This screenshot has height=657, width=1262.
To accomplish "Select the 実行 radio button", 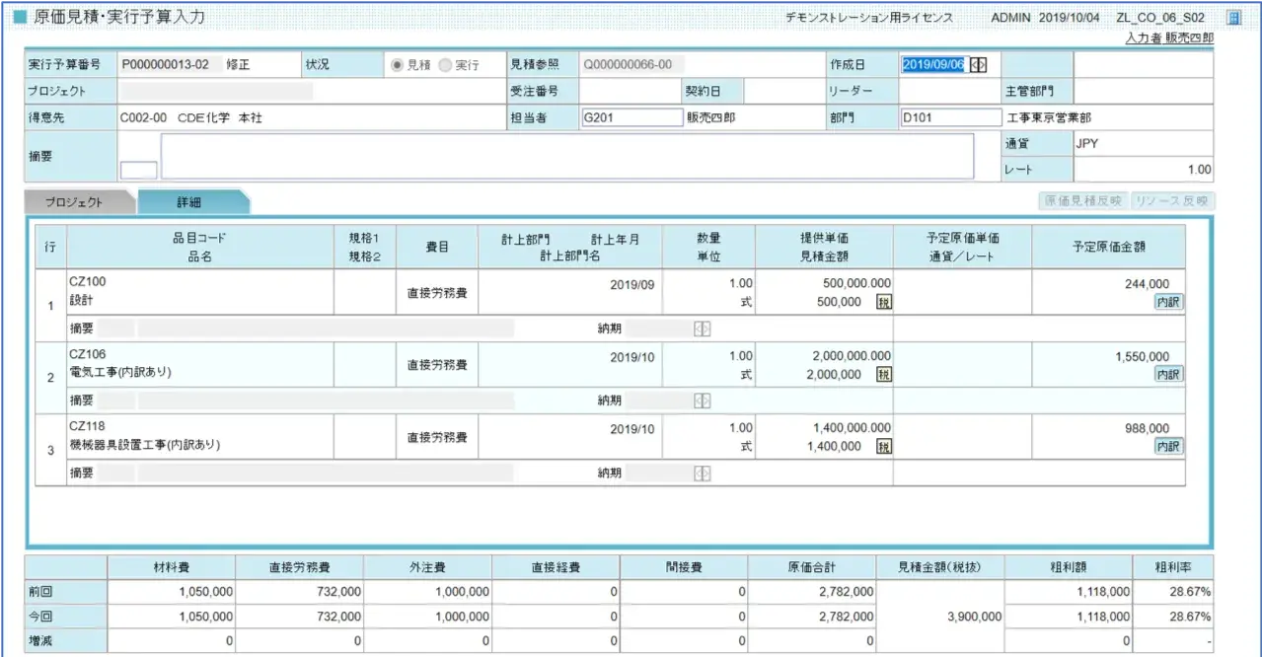I will [x=445, y=65].
